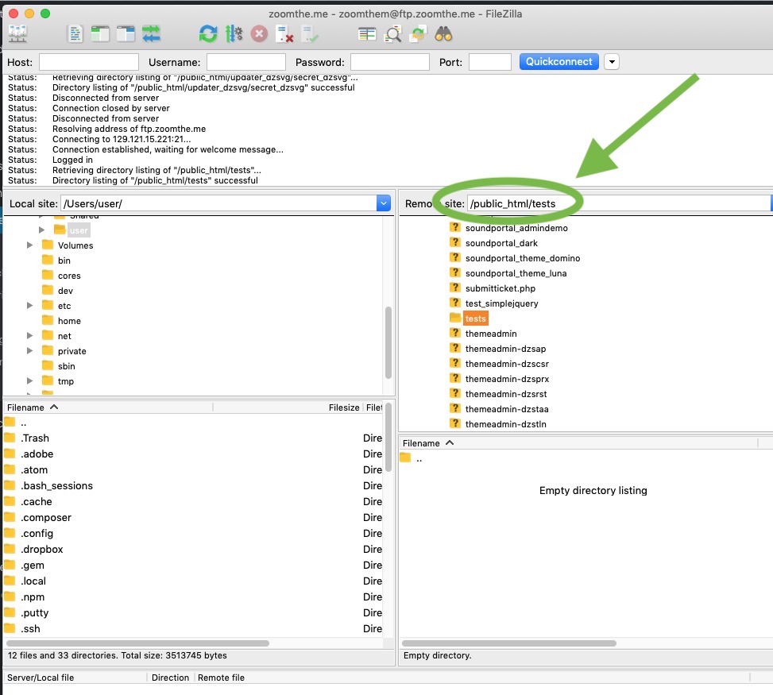Image resolution: width=773 pixels, height=695 pixels.
Task: Click the local file list horizontal scrollbar
Action: (x=138, y=643)
